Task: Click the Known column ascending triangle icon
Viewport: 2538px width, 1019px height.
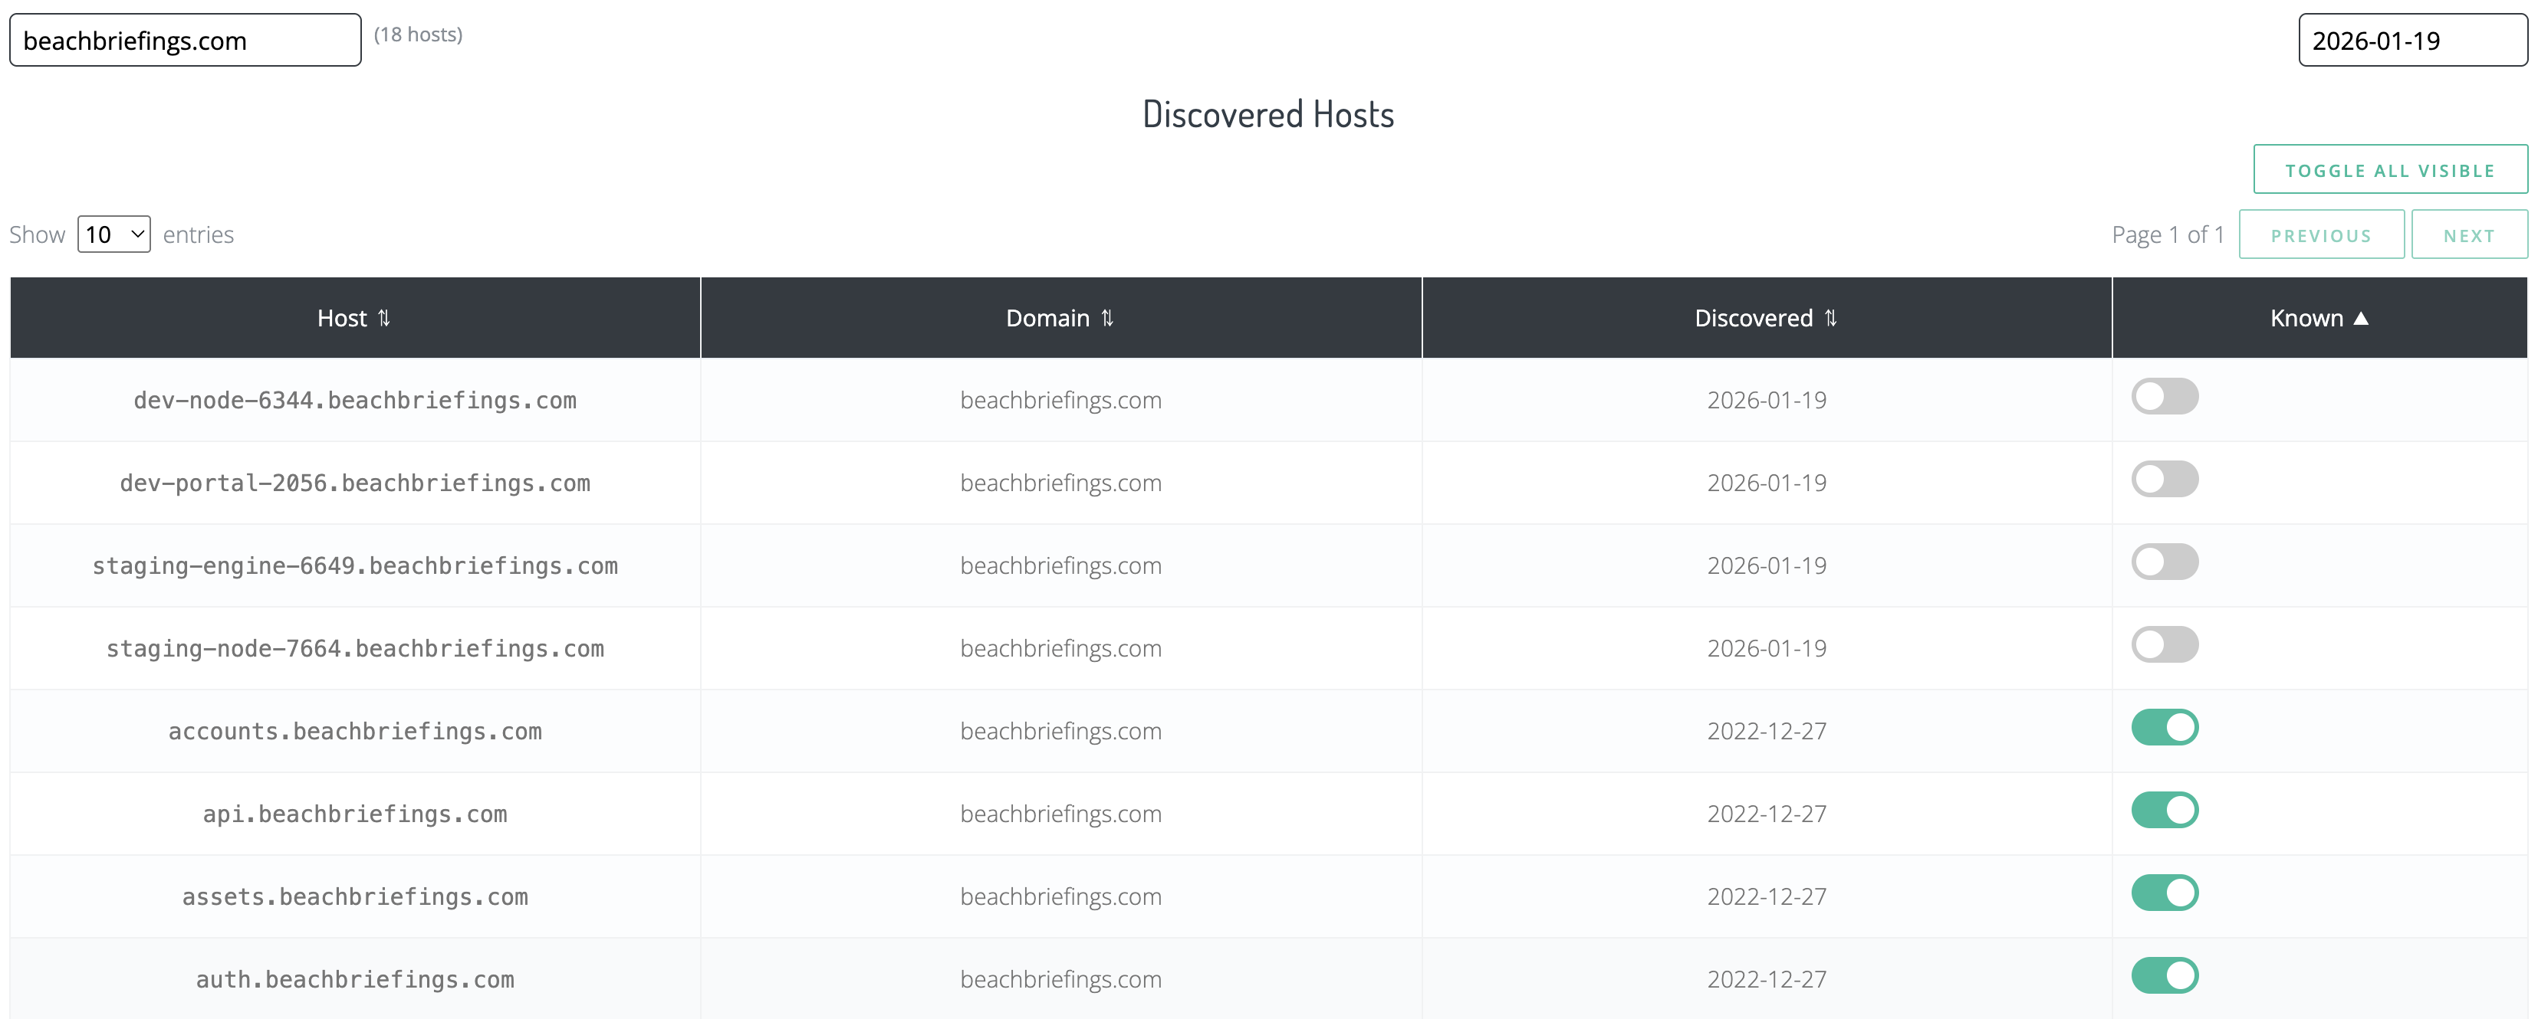Action: (2361, 318)
